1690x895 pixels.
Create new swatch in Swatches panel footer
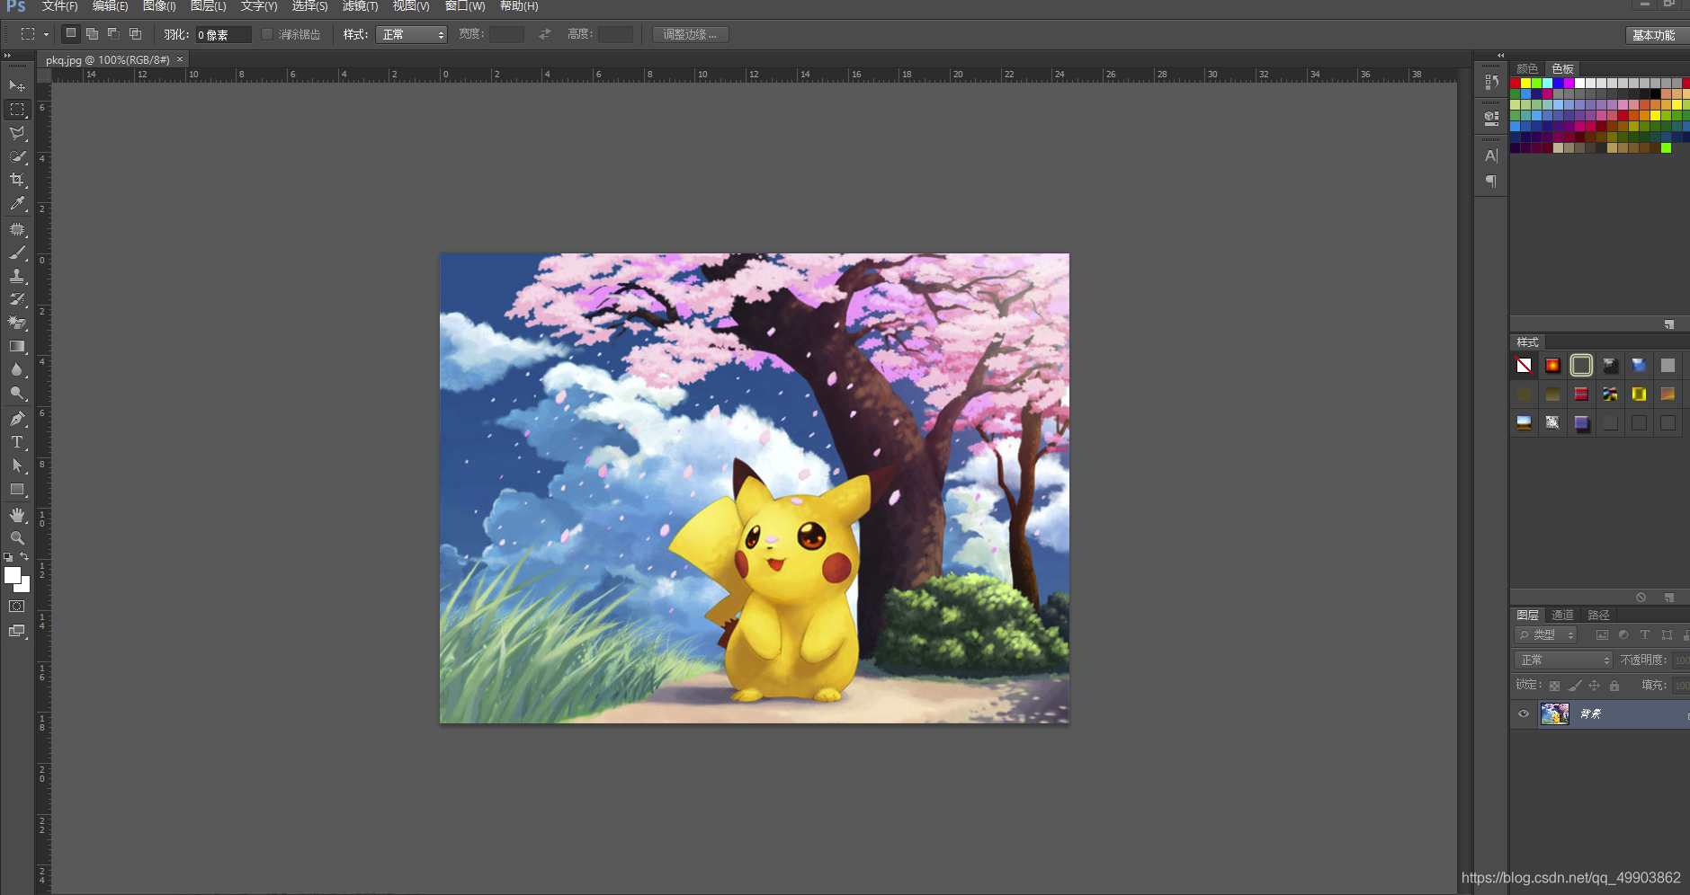click(x=1669, y=324)
